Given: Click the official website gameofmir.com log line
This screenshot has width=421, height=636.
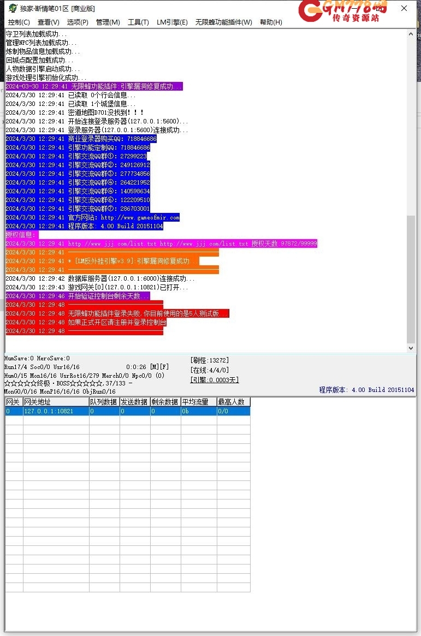Looking at the screenshot, I should [123, 217].
